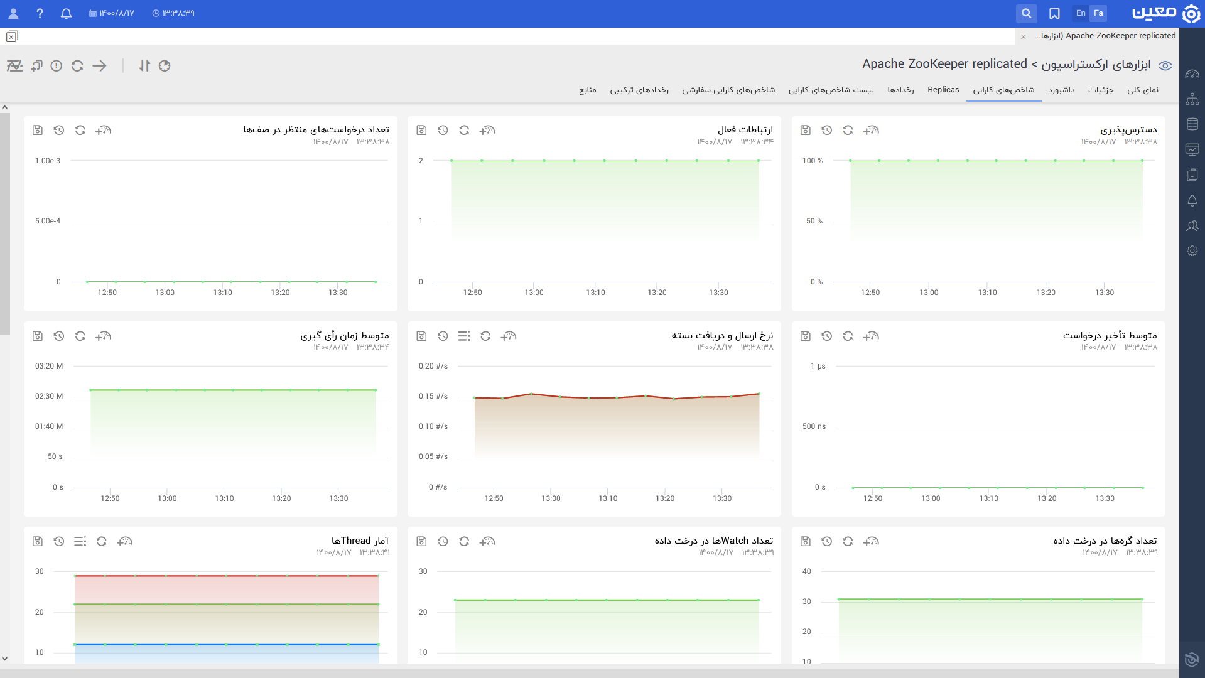The height and width of the screenshot is (678, 1205).
Task: Add دسترس‌پذیری chart to dashboard
Action: coord(871,130)
